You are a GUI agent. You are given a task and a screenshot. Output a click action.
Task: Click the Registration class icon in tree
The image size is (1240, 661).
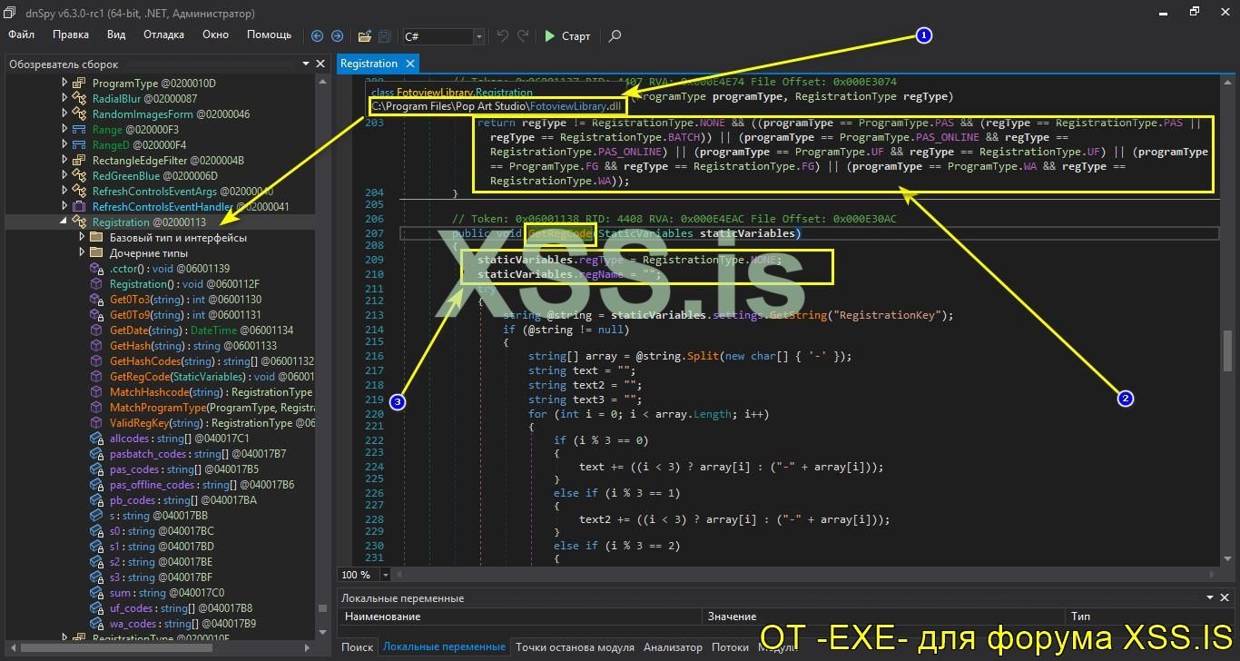80,222
